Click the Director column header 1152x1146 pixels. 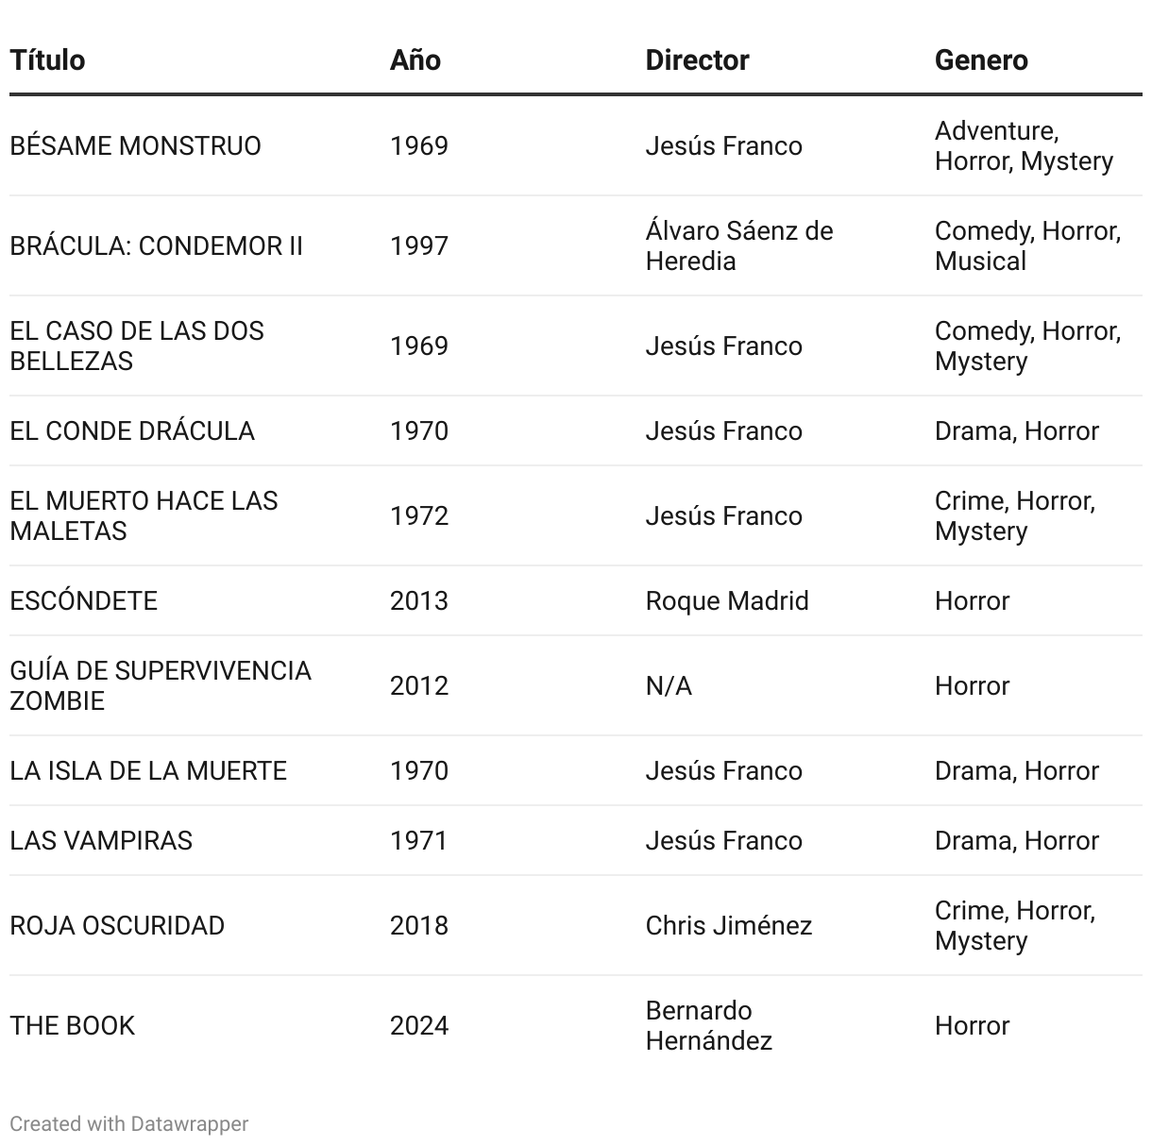(x=697, y=60)
